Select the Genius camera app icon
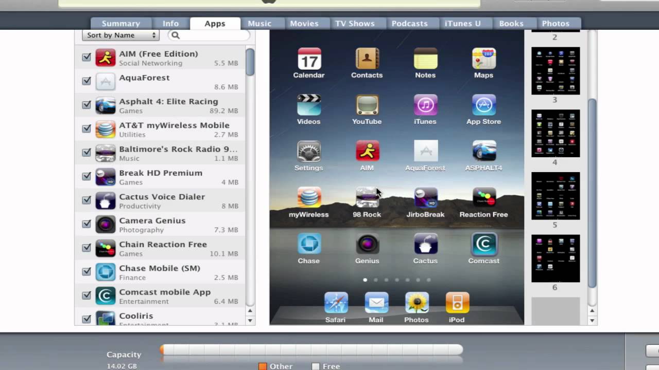Viewport: 659px width, 370px height. (x=367, y=244)
